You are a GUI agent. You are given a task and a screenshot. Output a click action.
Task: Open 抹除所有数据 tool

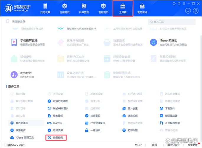click(73, 43)
